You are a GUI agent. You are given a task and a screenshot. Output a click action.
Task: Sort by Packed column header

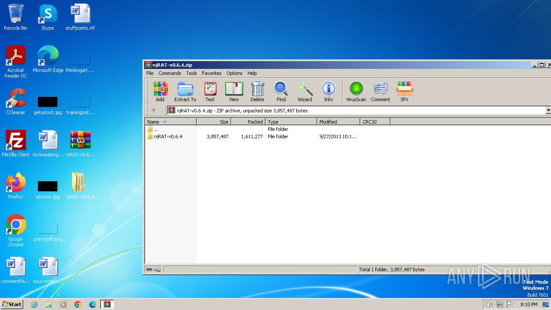point(248,122)
